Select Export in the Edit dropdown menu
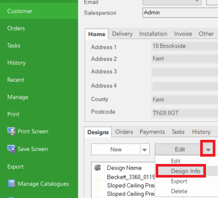This screenshot has width=218, height=198. click(179, 181)
